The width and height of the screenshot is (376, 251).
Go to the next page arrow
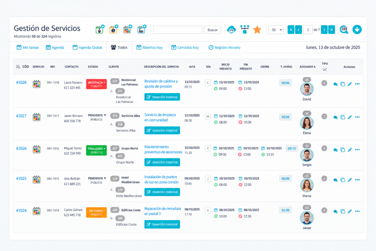324,30
